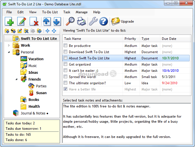Click the Journal & Notes books icon
195x147 pixels.
point(16,113)
